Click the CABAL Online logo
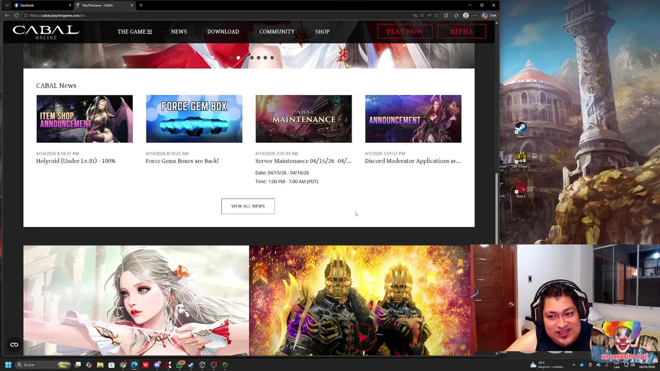 (x=46, y=32)
